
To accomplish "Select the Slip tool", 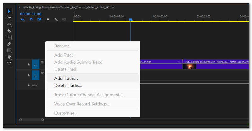I will coord(9,37).
